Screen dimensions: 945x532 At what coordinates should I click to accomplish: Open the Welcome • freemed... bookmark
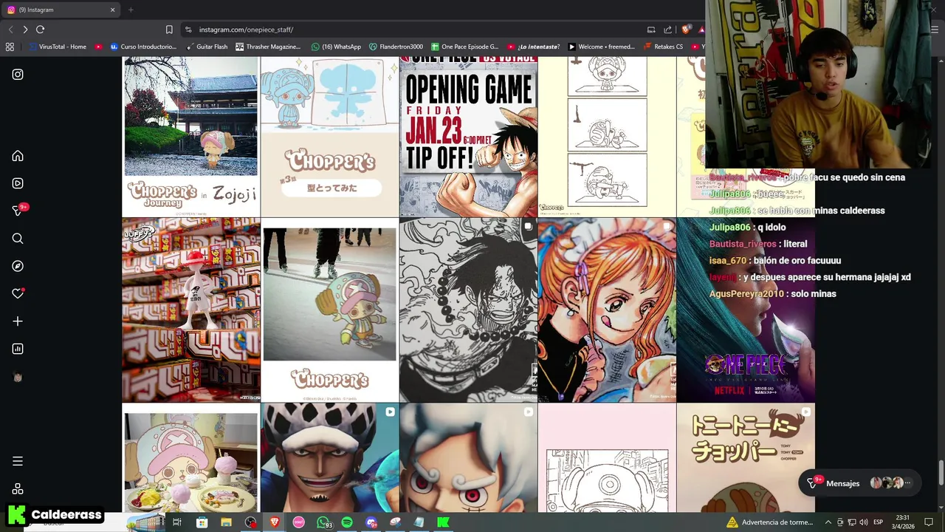click(x=601, y=47)
